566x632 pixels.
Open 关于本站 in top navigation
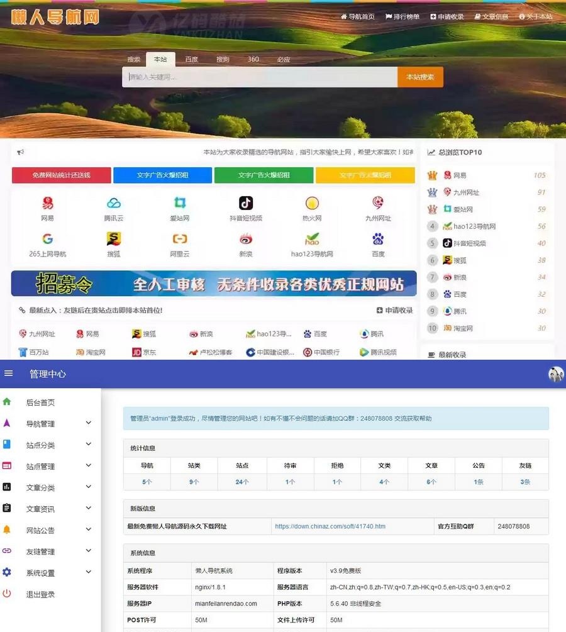click(536, 16)
